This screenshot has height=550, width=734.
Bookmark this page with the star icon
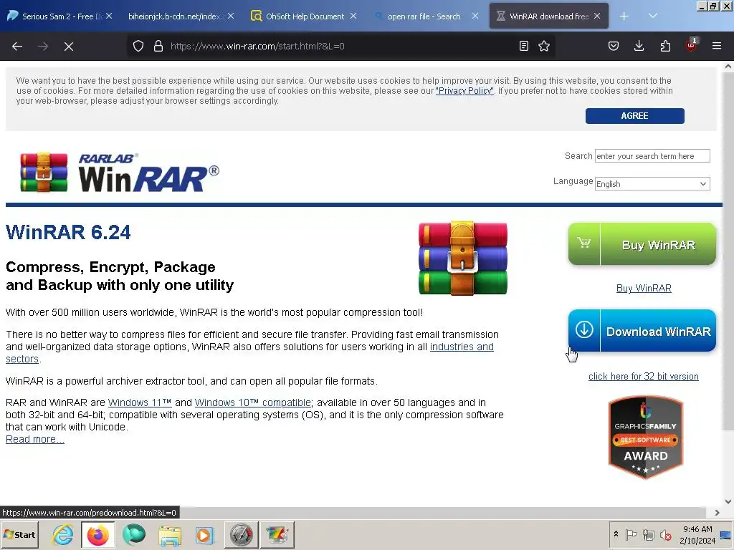(544, 46)
